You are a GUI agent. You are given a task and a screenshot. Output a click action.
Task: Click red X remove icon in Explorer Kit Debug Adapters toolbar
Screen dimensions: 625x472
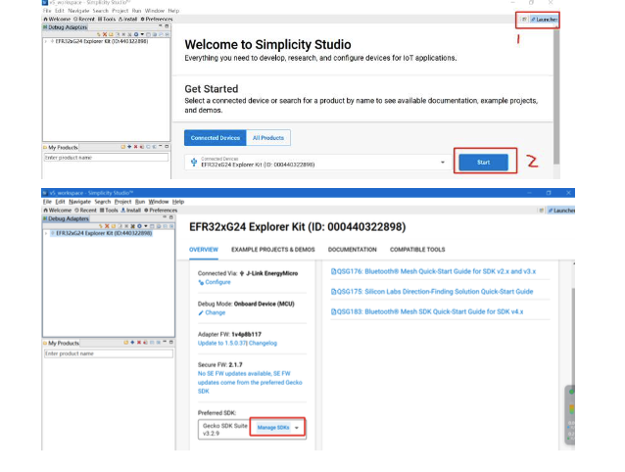[x=107, y=226]
